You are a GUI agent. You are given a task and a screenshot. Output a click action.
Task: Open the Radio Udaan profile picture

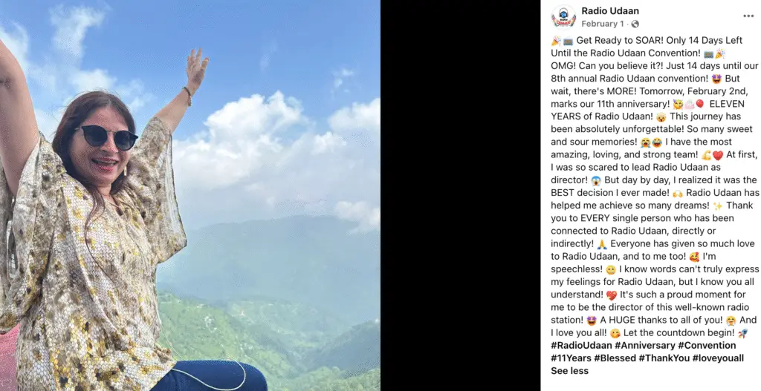coord(563,17)
